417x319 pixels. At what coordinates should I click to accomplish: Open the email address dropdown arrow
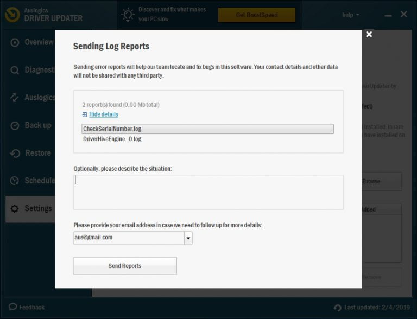[188, 238]
